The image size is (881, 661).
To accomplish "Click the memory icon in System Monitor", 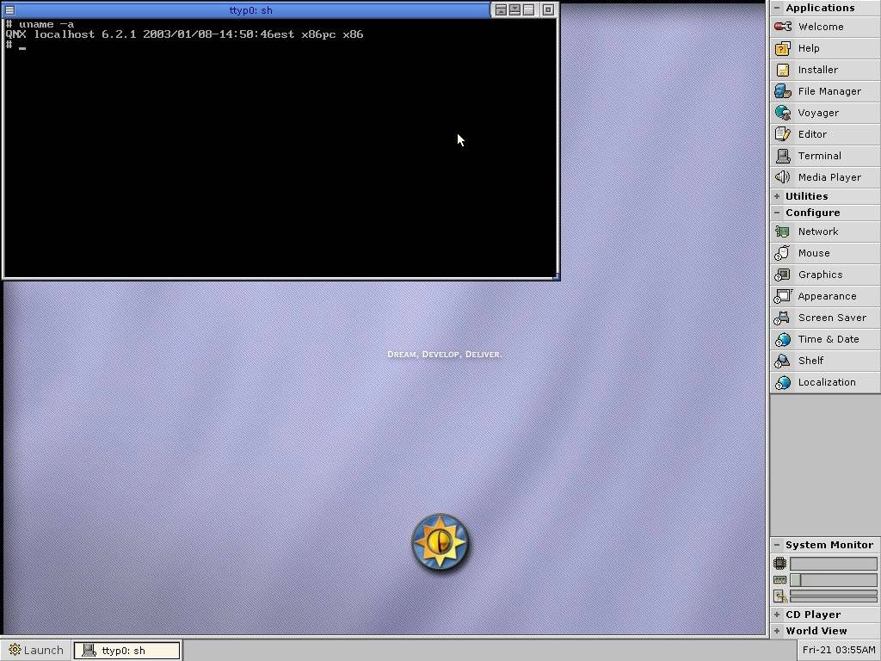I will (x=779, y=579).
